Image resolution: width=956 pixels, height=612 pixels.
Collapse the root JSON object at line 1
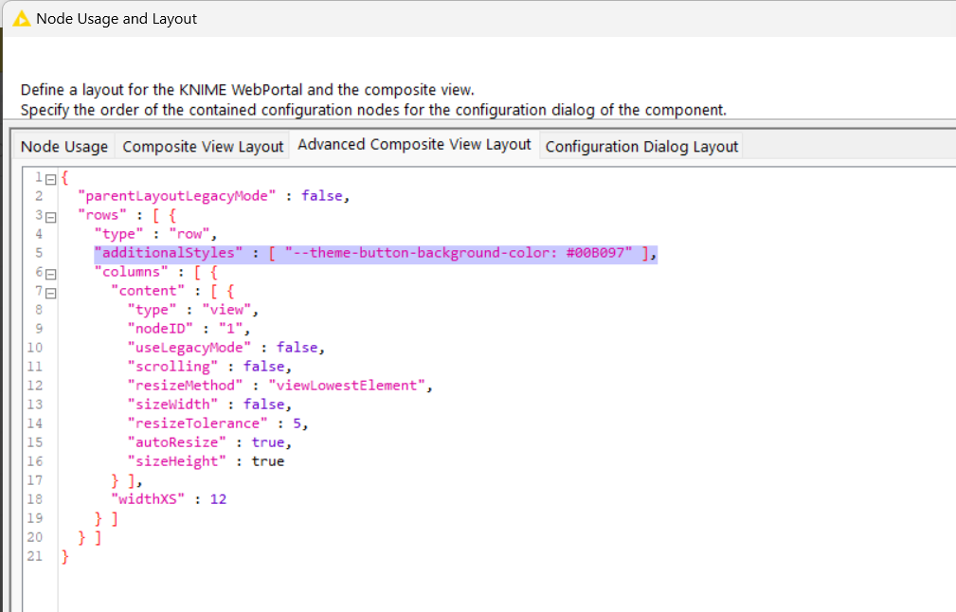(50, 179)
